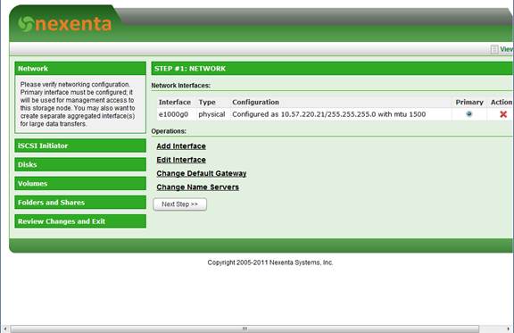
Task: Open Change Default Gateway link
Action: pyautogui.click(x=202, y=173)
